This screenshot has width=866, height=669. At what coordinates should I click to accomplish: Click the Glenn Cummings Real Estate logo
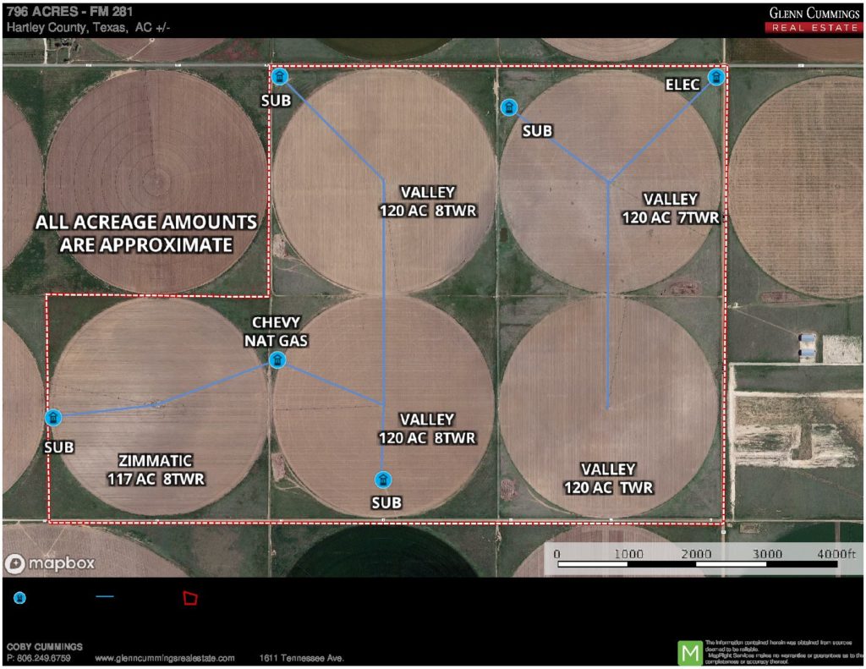tap(814, 20)
